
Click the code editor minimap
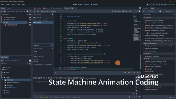pos(137,27)
